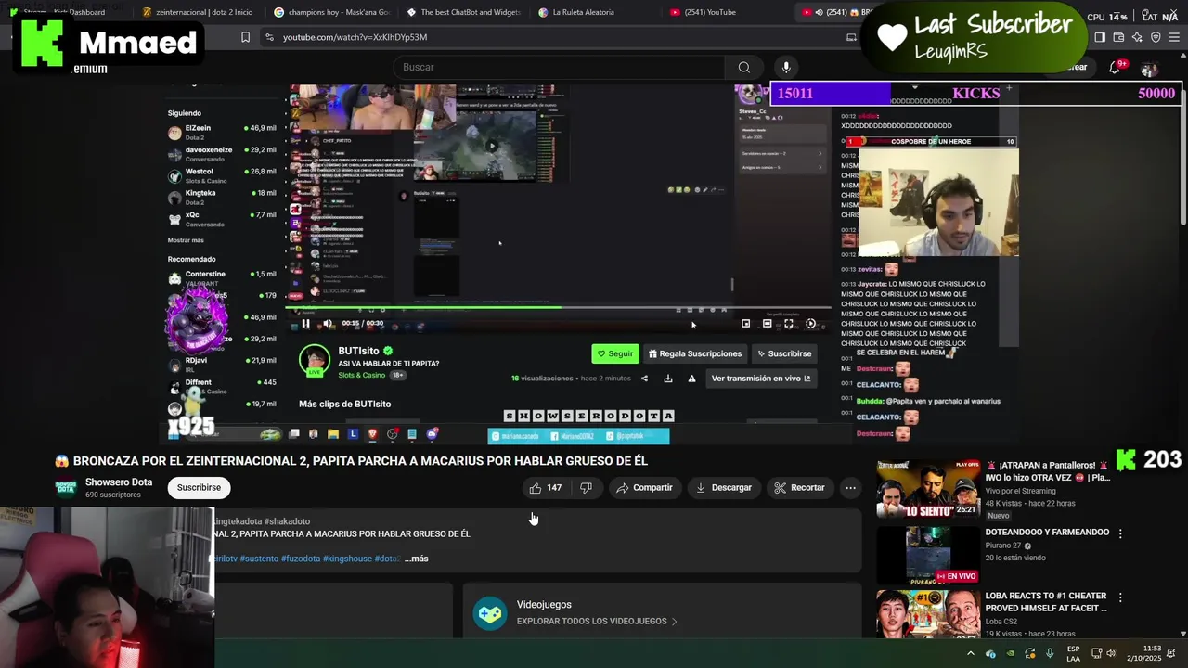
Task: Click the Kick 'Suscribirse' button in the video
Action: click(x=784, y=353)
